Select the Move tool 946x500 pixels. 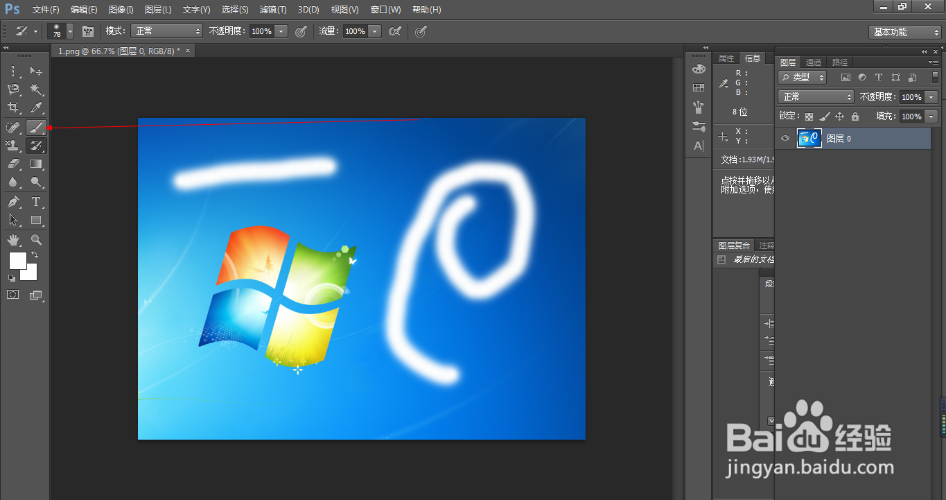[36, 71]
